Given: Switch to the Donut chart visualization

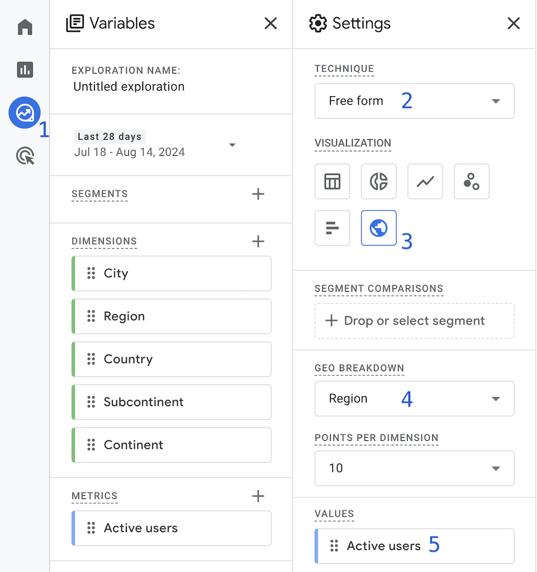Looking at the screenshot, I should coord(379,182).
